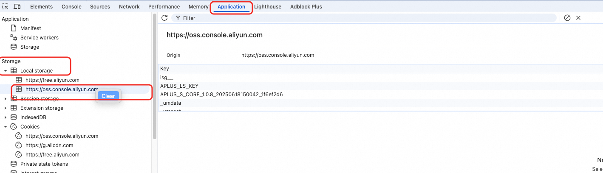Collapse the Cookies tree arrow

pos(6,127)
